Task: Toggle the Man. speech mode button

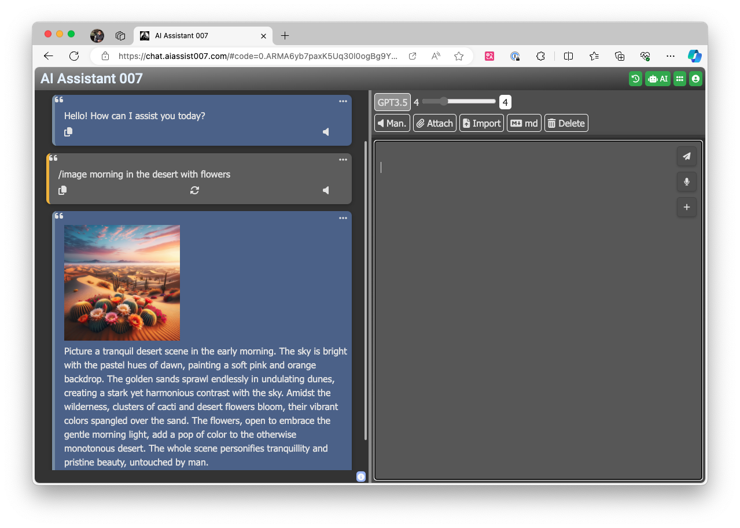Action: [392, 123]
